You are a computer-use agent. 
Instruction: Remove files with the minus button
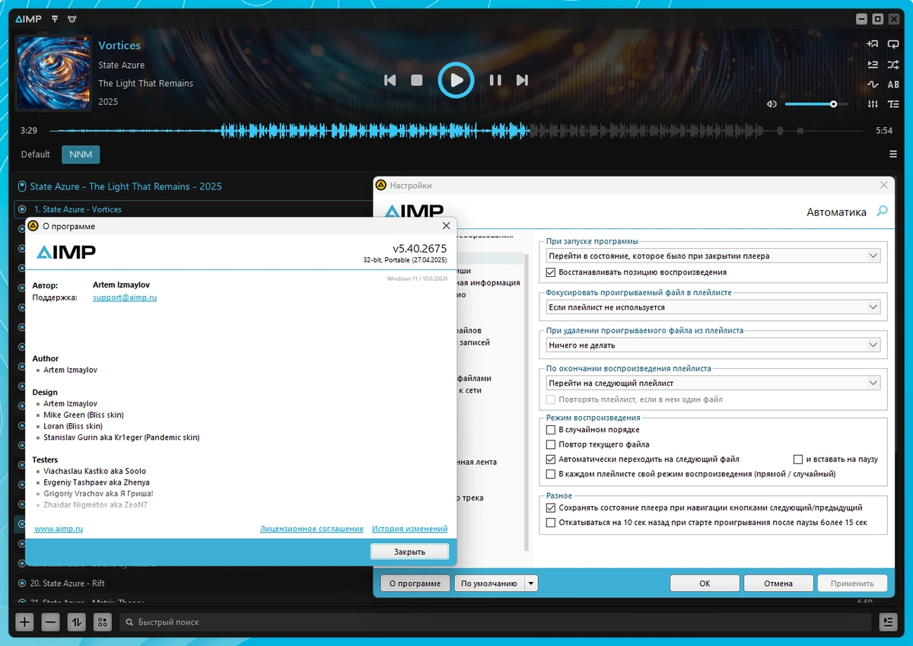[51, 622]
